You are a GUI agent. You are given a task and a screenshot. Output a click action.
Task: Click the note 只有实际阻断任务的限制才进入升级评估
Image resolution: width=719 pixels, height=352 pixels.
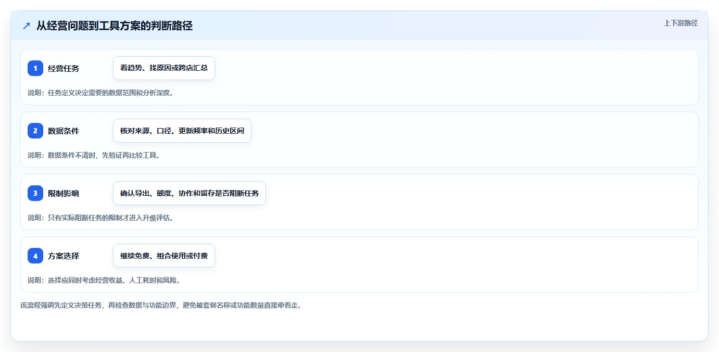click(x=100, y=218)
